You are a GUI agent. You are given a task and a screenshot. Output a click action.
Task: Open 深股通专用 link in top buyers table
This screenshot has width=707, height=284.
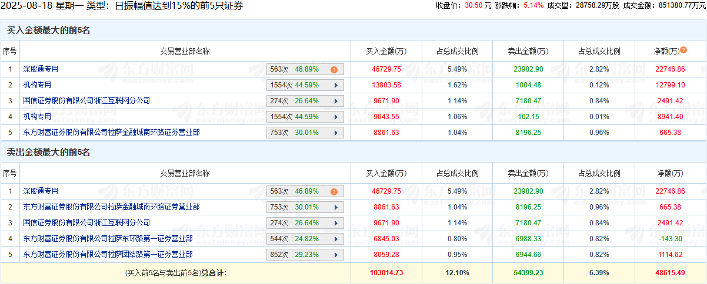(41, 69)
